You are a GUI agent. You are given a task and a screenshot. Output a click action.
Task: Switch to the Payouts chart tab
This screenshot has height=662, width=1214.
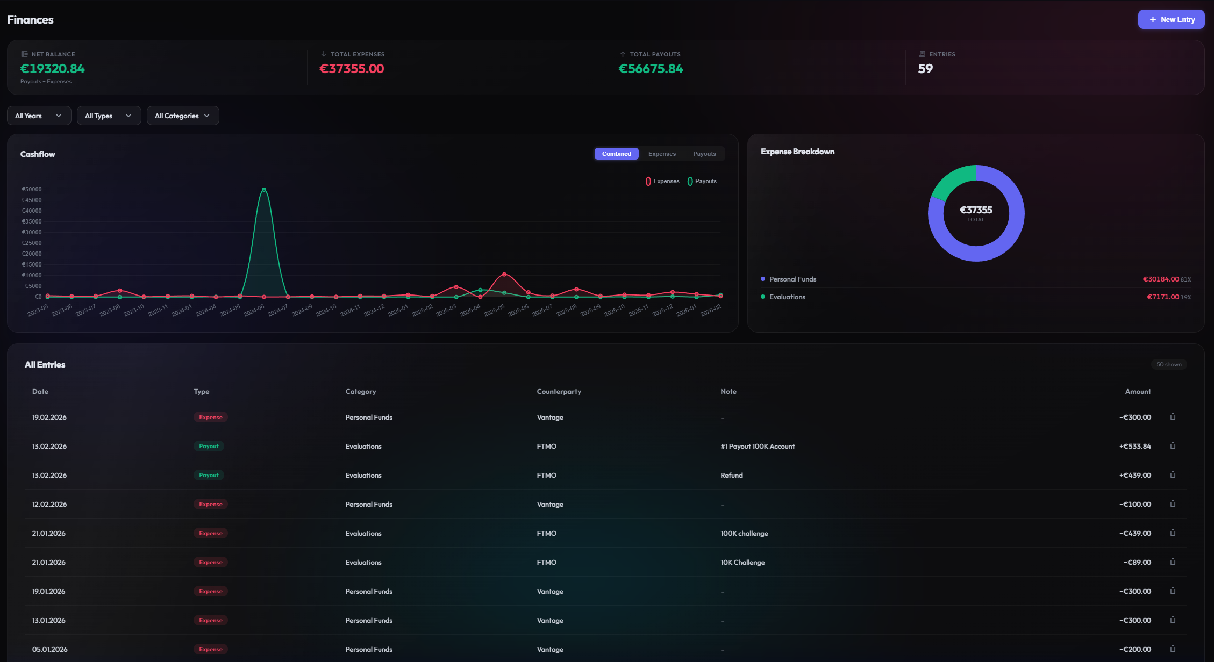[704, 154]
